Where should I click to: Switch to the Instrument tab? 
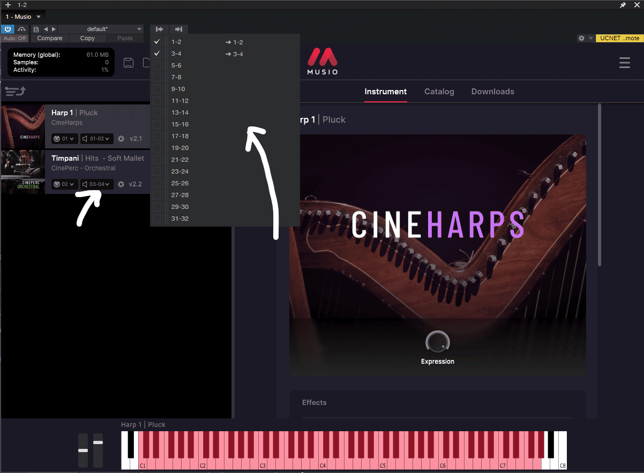pos(386,92)
